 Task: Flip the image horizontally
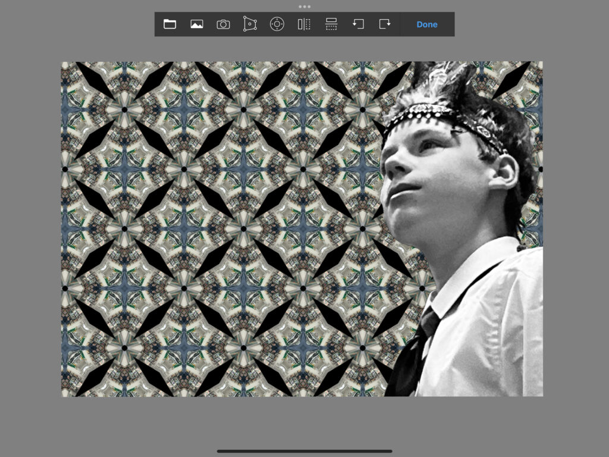click(x=304, y=24)
